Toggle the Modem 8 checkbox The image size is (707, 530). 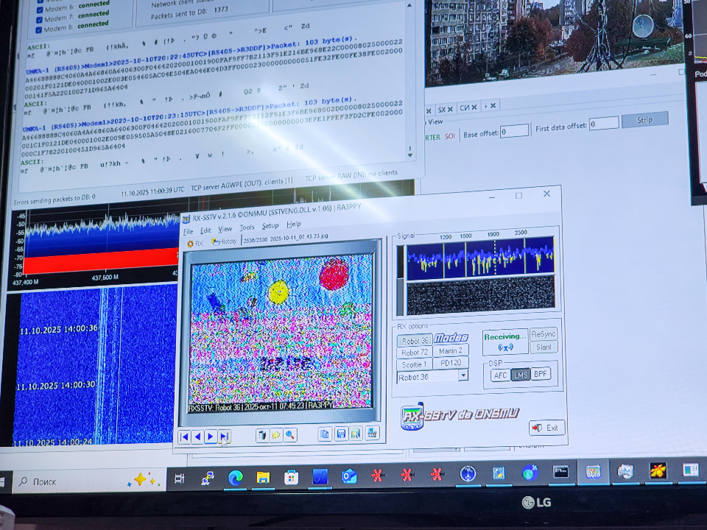click(39, 30)
